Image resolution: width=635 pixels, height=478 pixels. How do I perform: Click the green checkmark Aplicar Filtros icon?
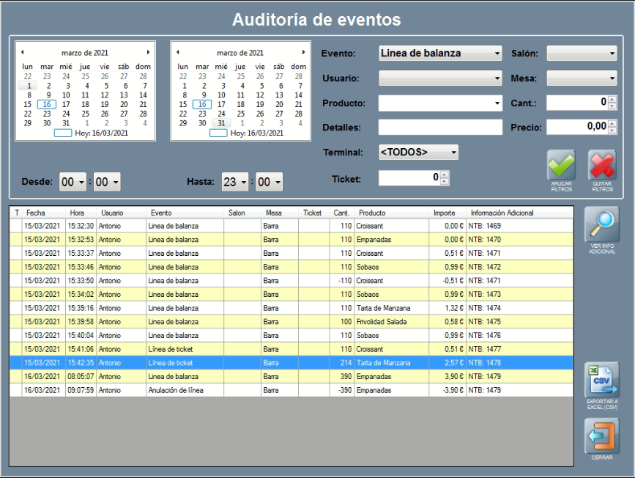click(561, 166)
